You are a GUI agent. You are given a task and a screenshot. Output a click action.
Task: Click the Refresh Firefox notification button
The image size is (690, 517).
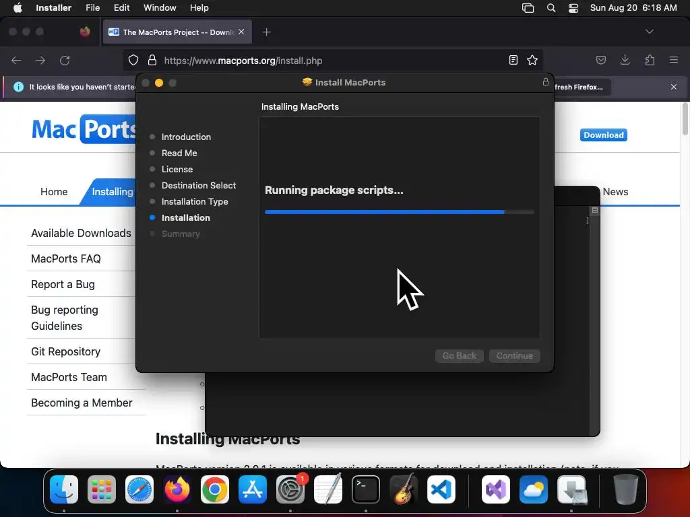(x=582, y=87)
